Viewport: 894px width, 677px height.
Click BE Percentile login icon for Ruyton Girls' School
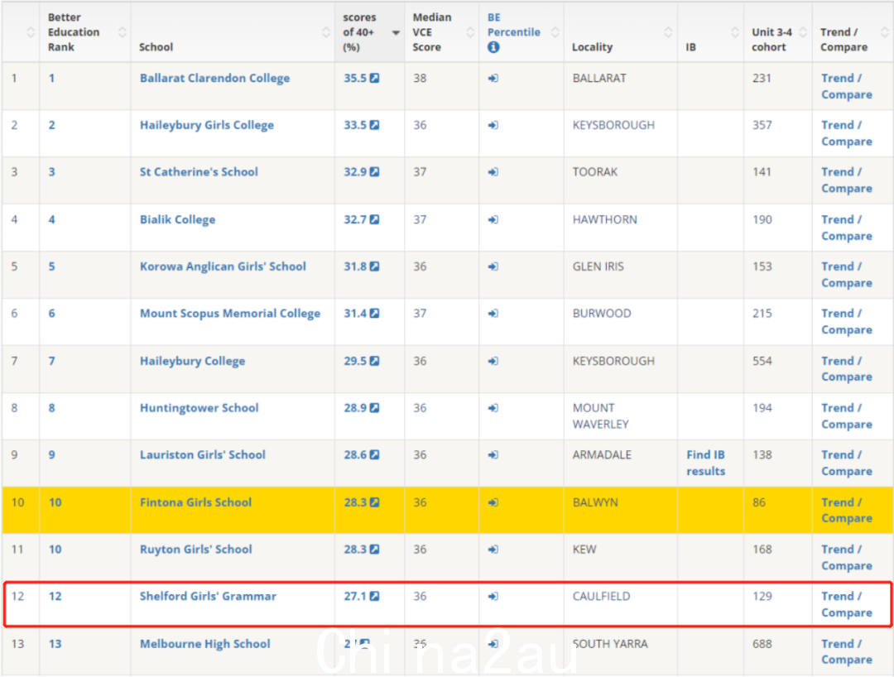click(x=493, y=549)
